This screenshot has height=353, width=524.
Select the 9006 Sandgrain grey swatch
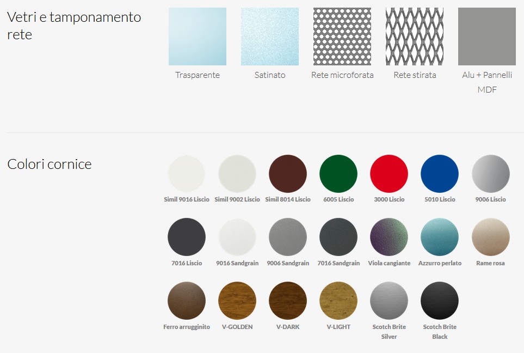[288, 237]
